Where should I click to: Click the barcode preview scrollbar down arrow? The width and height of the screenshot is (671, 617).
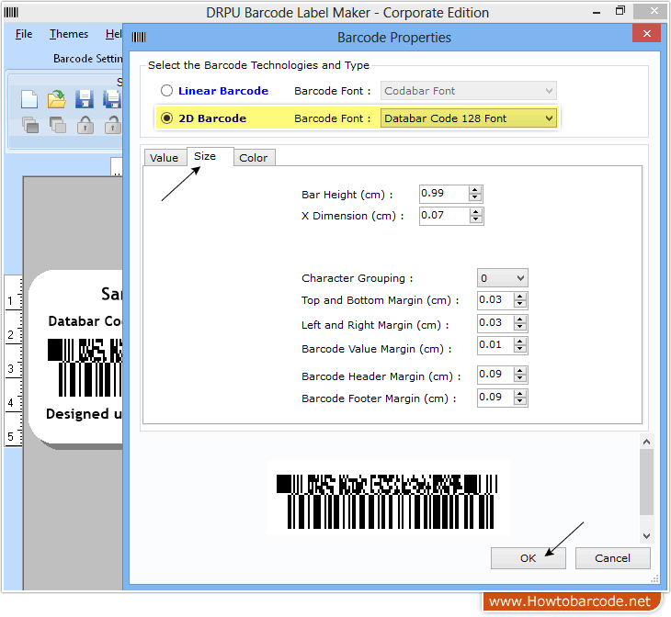pos(646,535)
